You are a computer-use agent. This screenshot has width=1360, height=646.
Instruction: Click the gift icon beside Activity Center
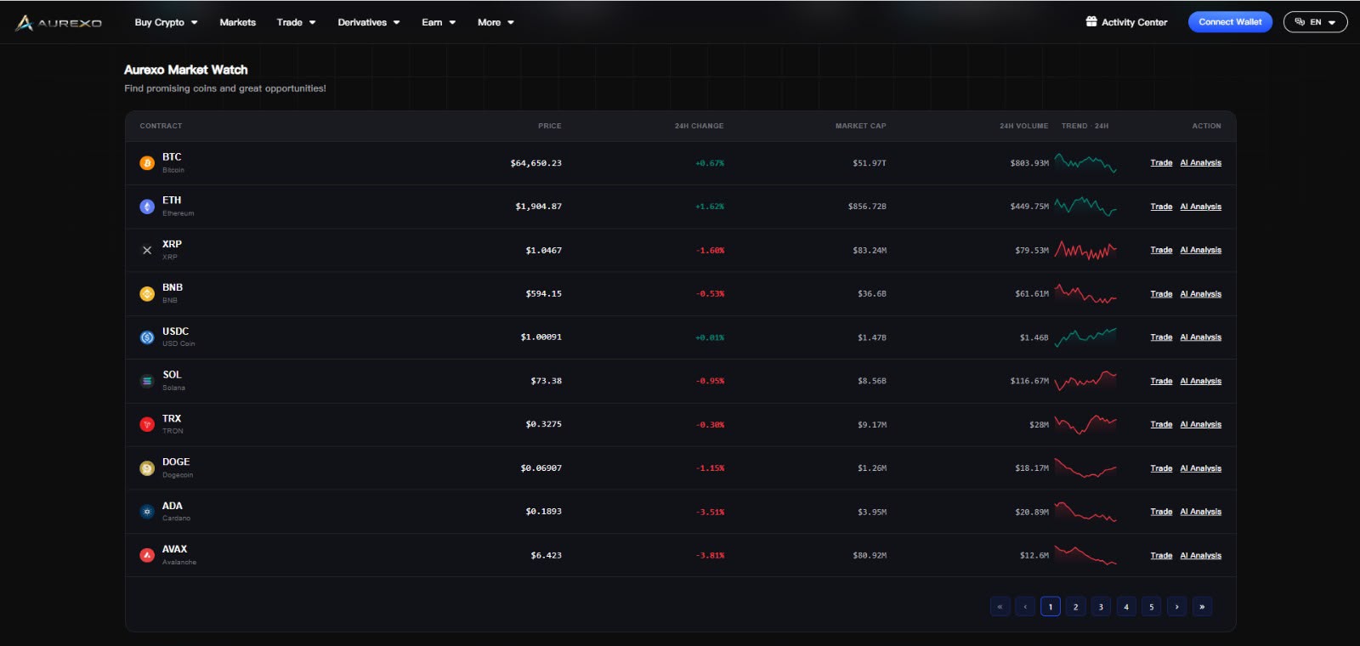pos(1091,22)
